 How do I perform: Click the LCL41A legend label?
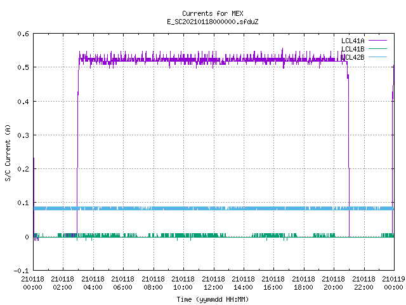[x=353, y=41]
